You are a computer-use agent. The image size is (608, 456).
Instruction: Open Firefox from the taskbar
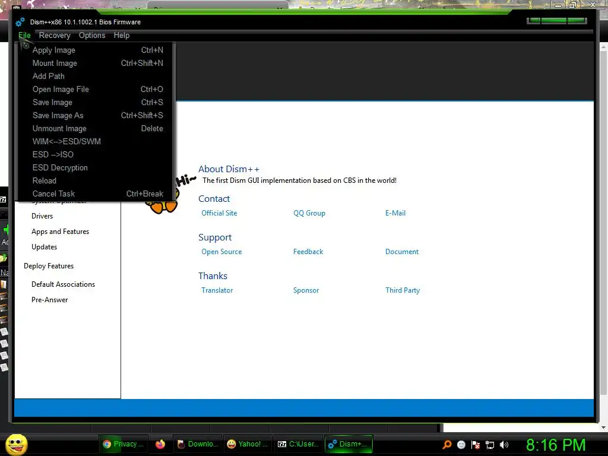click(x=160, y=444)
